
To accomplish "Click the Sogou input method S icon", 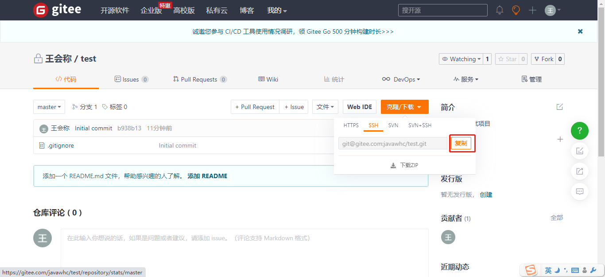I will point(531,270).
